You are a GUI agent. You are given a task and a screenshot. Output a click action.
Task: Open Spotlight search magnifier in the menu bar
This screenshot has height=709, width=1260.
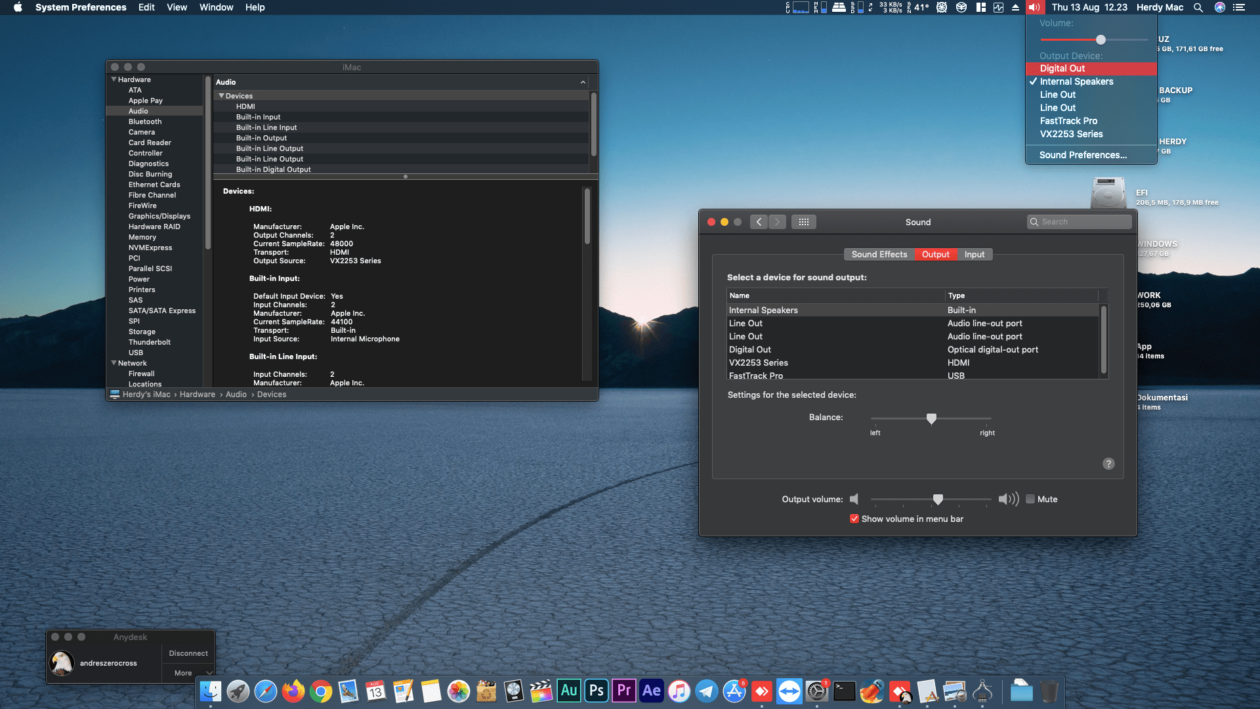pyautogui.click(x=1198, y=7)
